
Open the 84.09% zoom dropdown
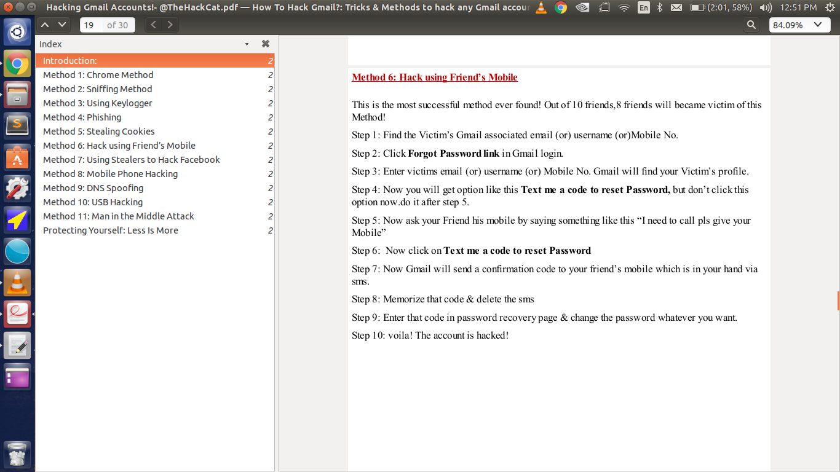(799, 25)
